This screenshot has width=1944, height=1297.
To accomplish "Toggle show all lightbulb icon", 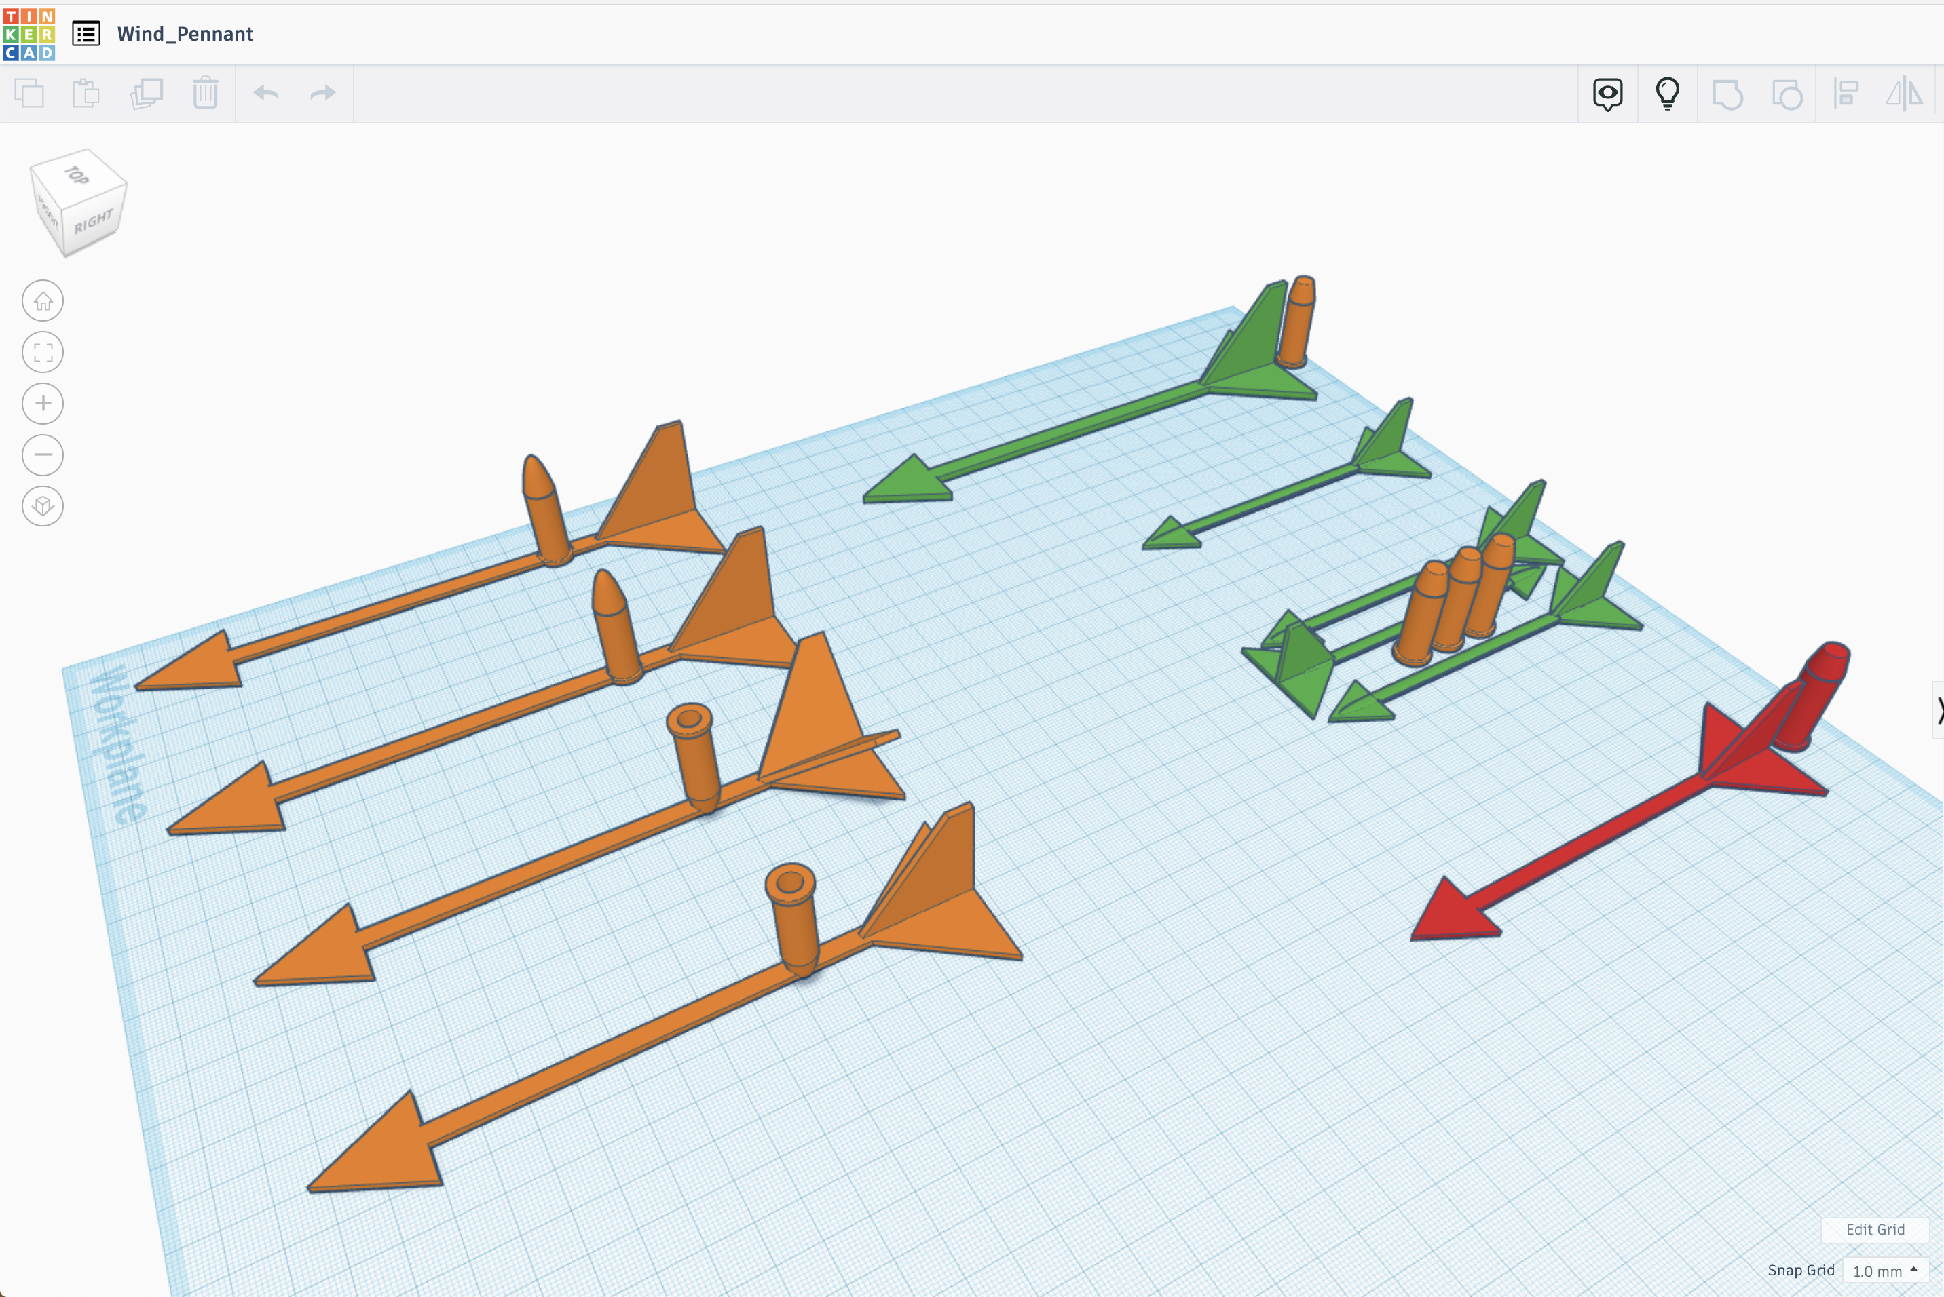I will click(x=1667, y=94).
